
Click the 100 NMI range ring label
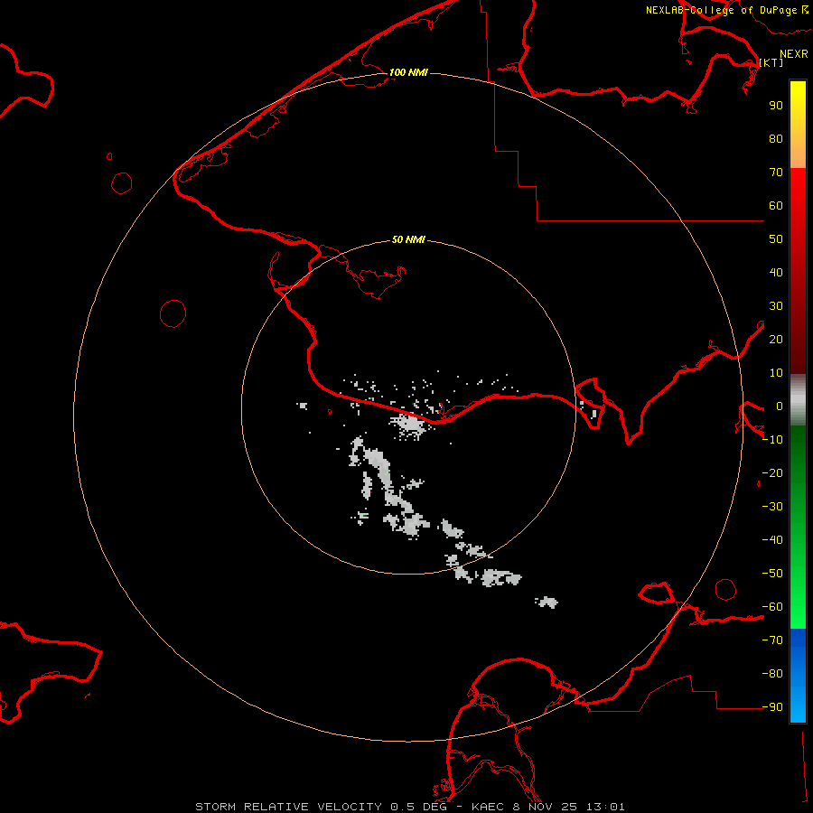[x=408, y=72]
